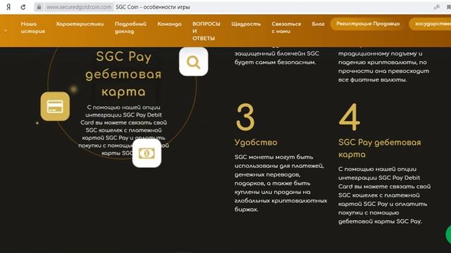Click text 'дебетовой карты SGC Pay.'
The image size is (451, 253).
[380, 221]
